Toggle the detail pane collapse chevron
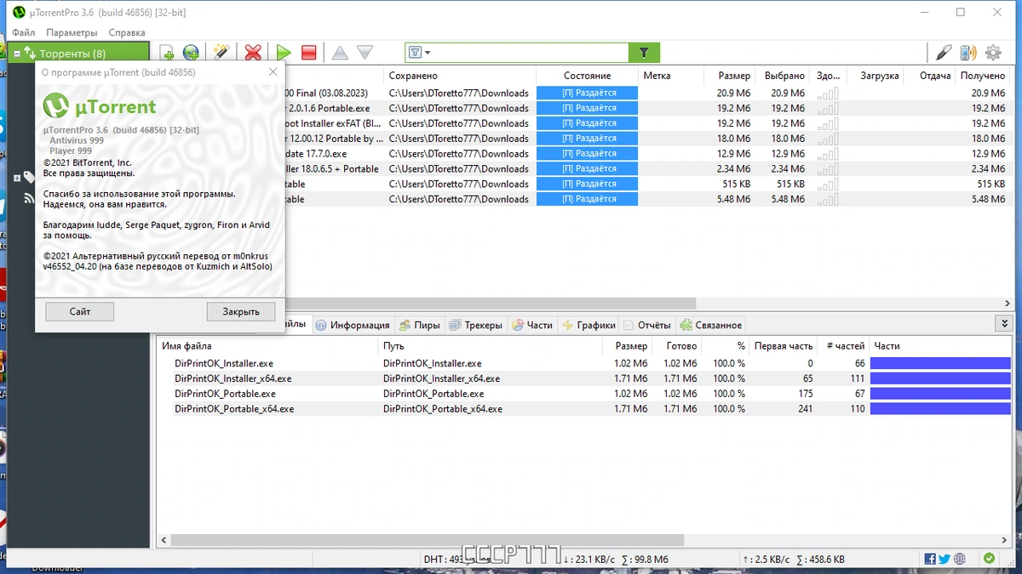This screenshot has height=574, width=1022. pos(1004,324)
